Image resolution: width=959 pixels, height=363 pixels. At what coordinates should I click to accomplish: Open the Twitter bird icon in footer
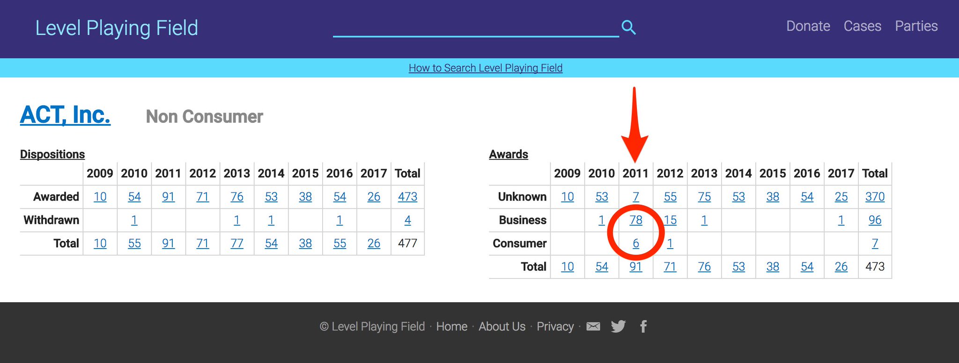coord(618,326)
